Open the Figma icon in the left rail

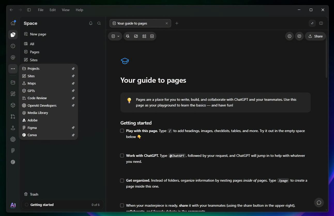pos(13,151)
